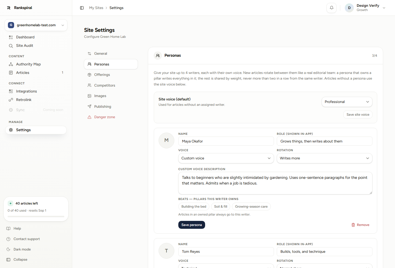Click the 3/4 personas count
This screenshot has height=268, width=395.
pyautogui.click(x=374, y=56)
